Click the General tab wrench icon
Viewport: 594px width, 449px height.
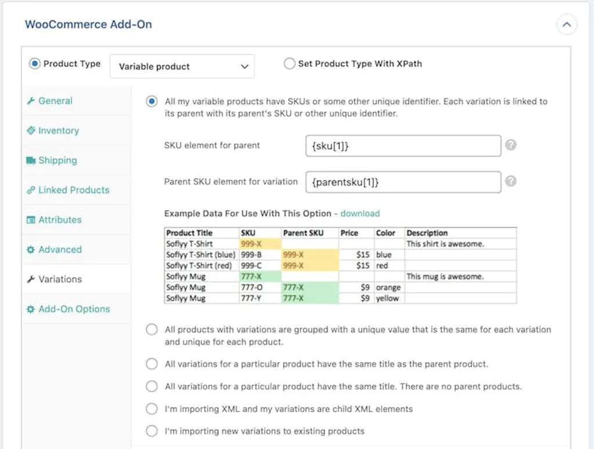[31, 101]
